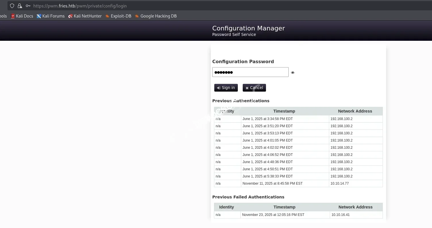The height and width of the screenshot is (228, 432).
Task: Click the key saved-password icon in address bar
Action: tap(28, 6)
